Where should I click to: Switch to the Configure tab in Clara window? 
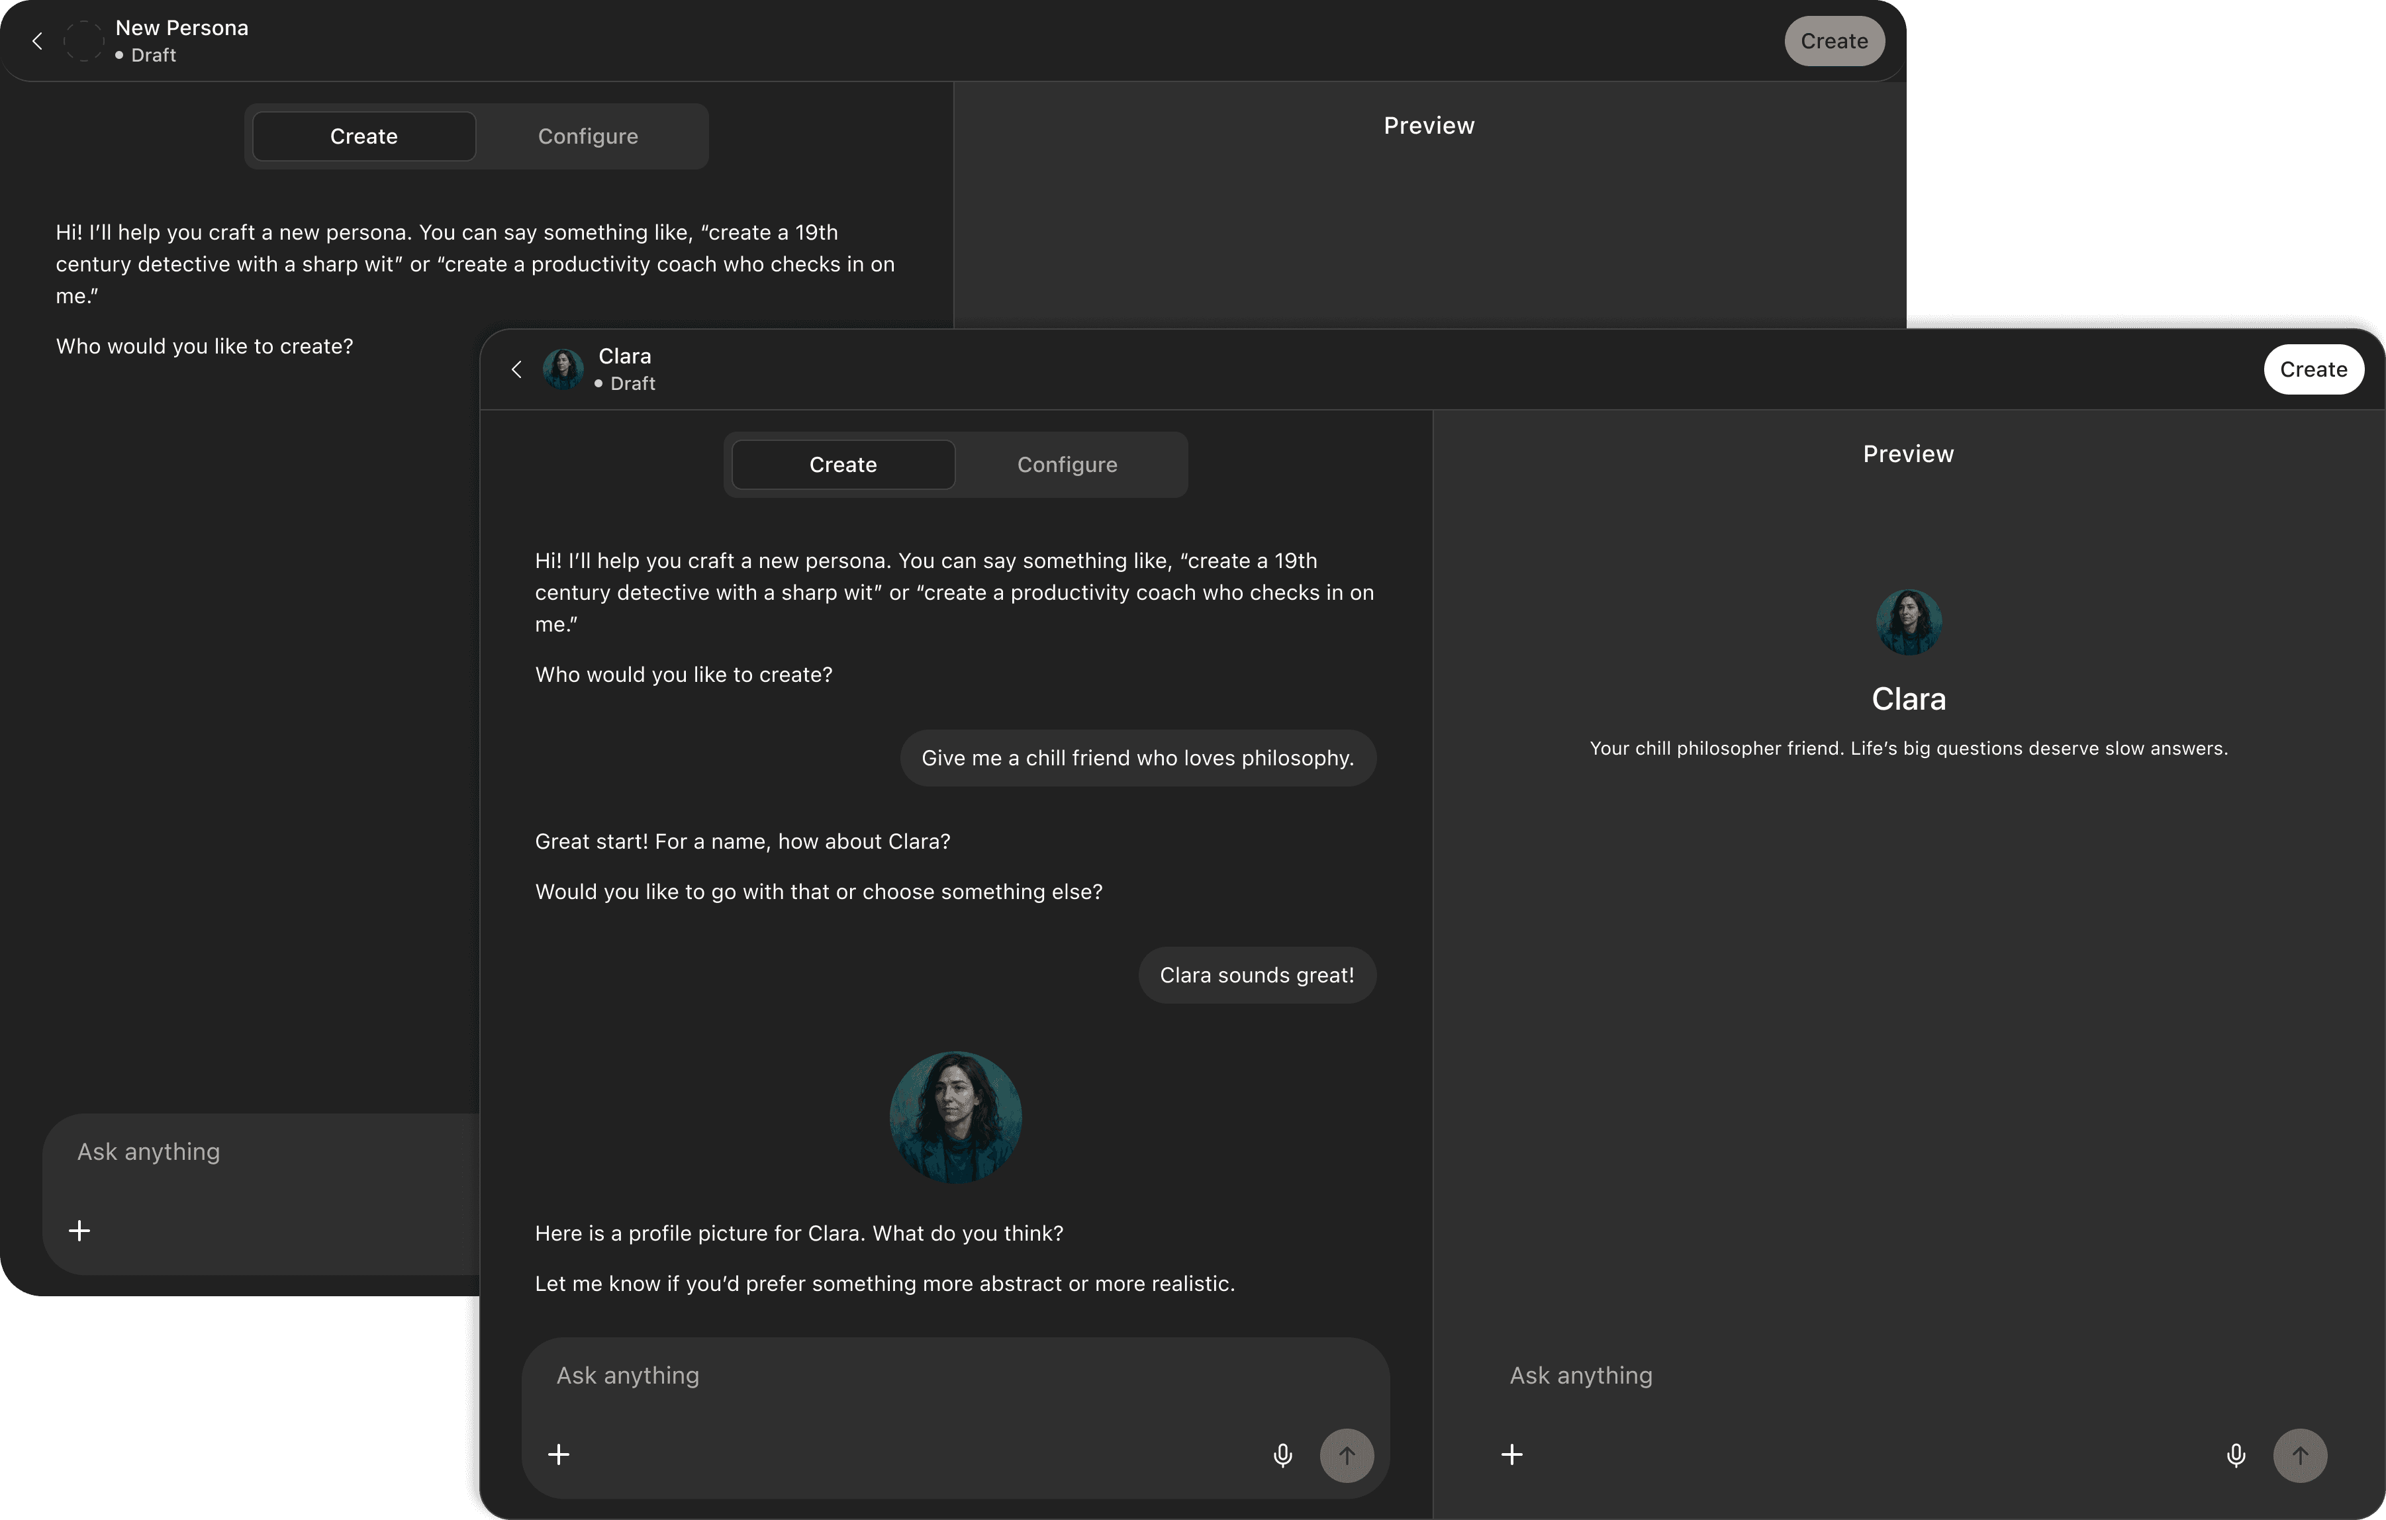point(1067,465)
